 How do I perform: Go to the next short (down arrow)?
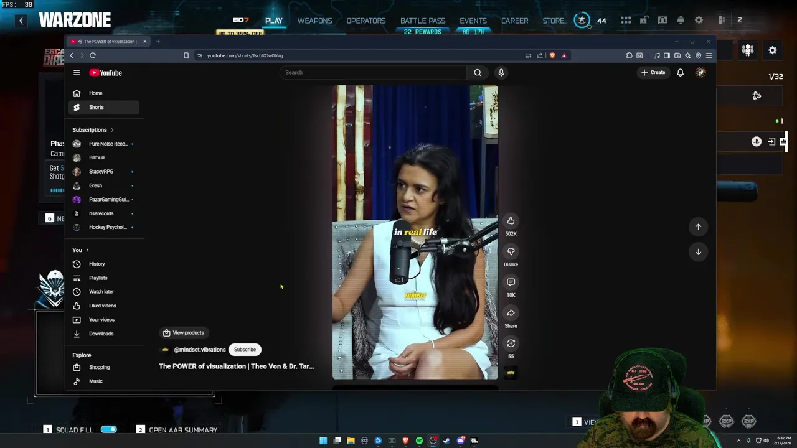[698, 252]
